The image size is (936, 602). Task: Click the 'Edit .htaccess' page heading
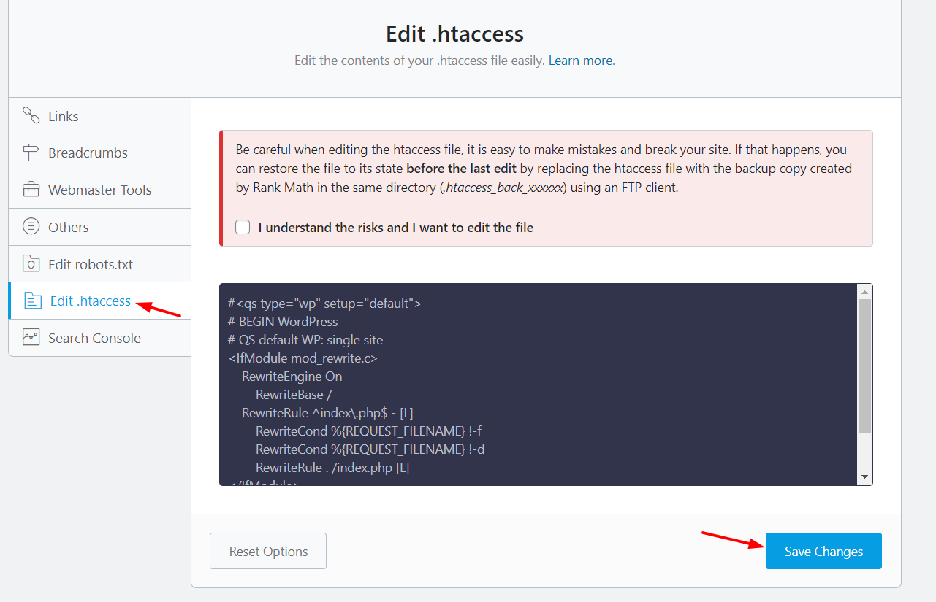click(454, 34)
